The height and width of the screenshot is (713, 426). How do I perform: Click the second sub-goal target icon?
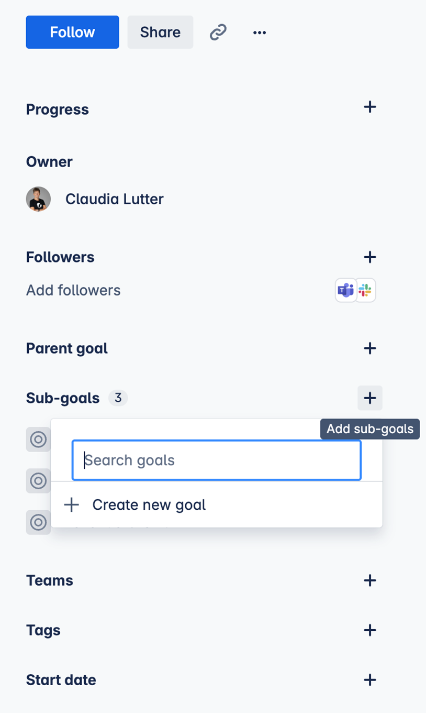38,480
